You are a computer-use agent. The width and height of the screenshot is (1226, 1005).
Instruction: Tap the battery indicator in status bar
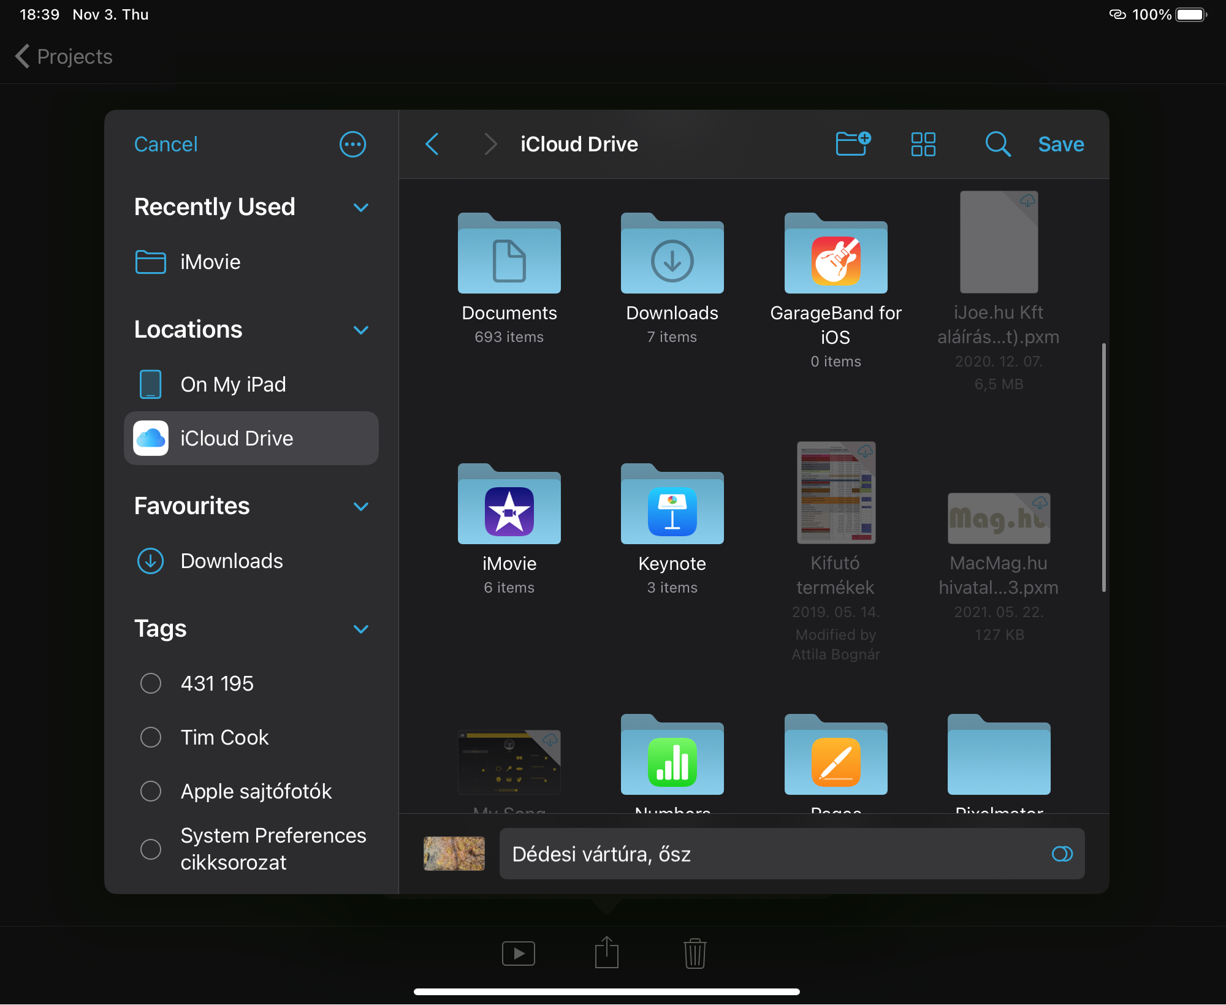pyautogui.click(x=1192, y=15)
